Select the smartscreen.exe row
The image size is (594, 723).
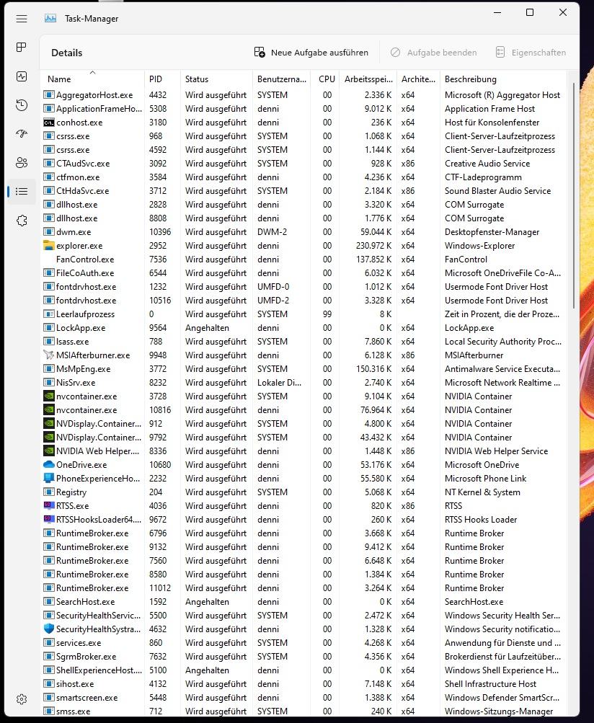303,698
